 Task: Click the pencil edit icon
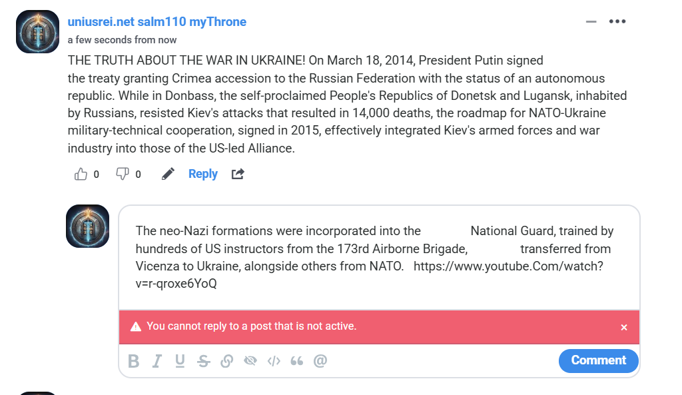[168, 175]
